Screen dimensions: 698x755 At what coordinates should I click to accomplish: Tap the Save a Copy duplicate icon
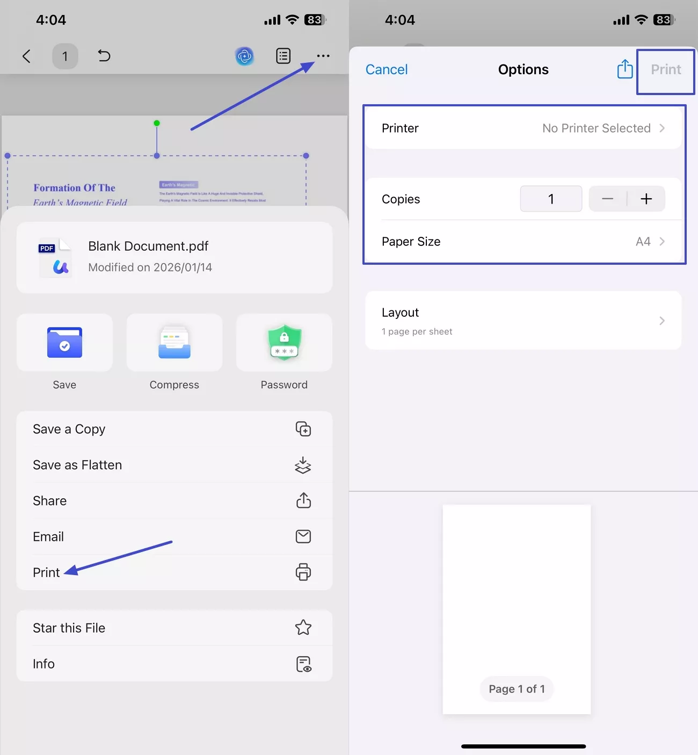tap(303, 429)
